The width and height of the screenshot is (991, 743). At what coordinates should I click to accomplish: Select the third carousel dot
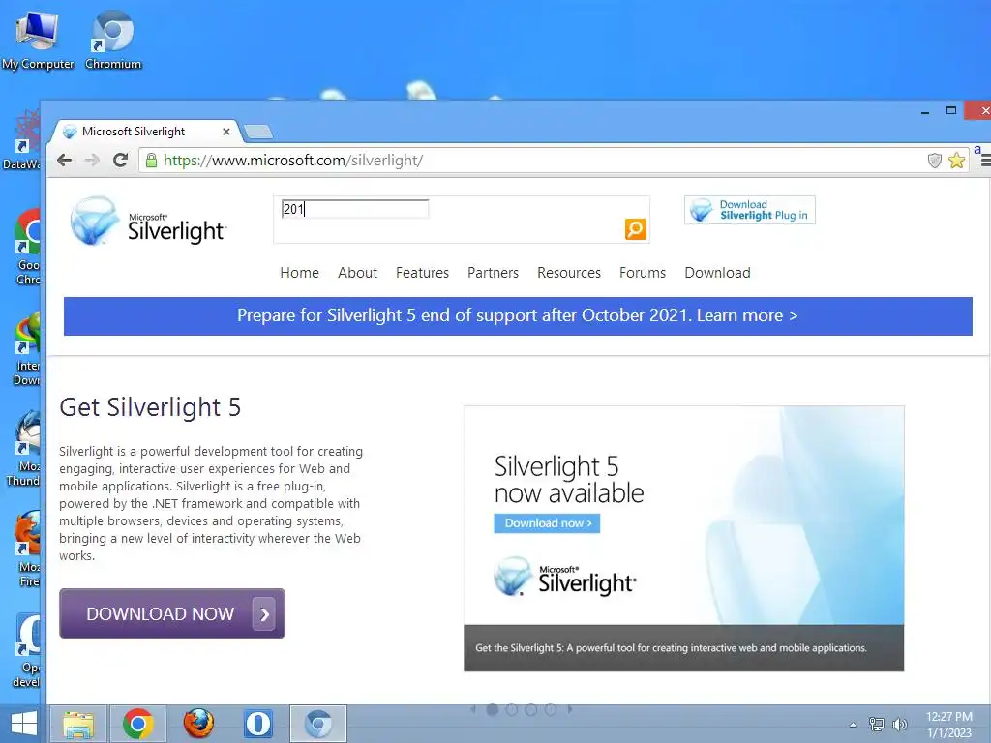pos(531,709)
